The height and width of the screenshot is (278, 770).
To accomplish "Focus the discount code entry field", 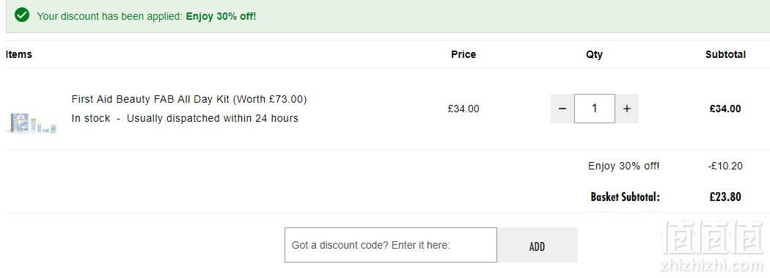I will point(390,244).
